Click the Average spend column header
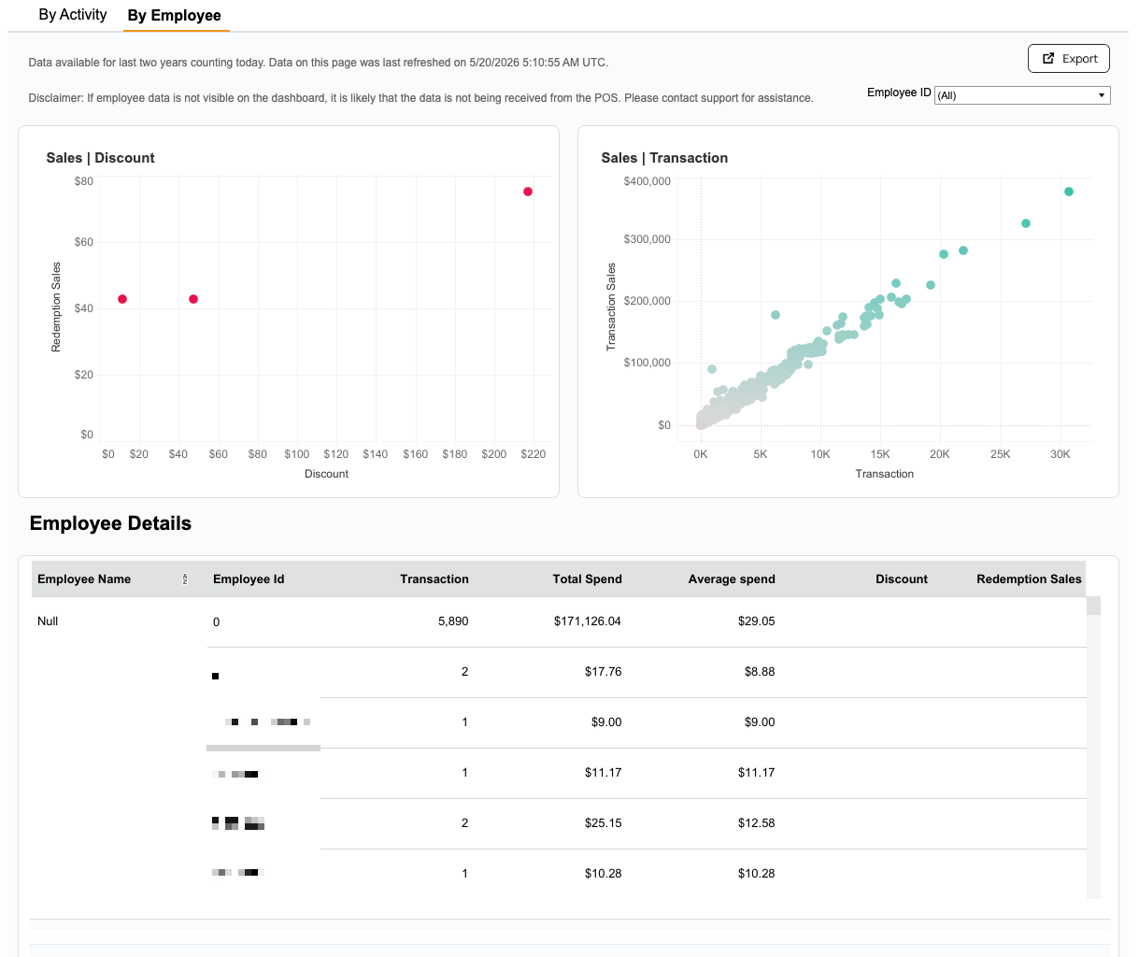Image resolution: width=1139 pixels, height=957 pixels. (732, 579)
